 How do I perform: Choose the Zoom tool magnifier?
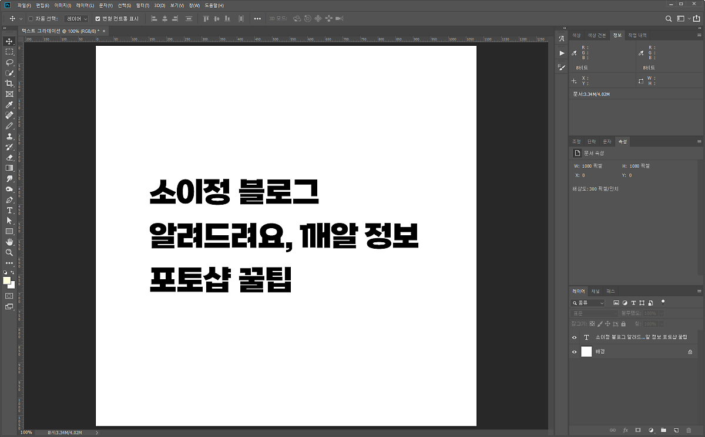[x=9, y=252]
